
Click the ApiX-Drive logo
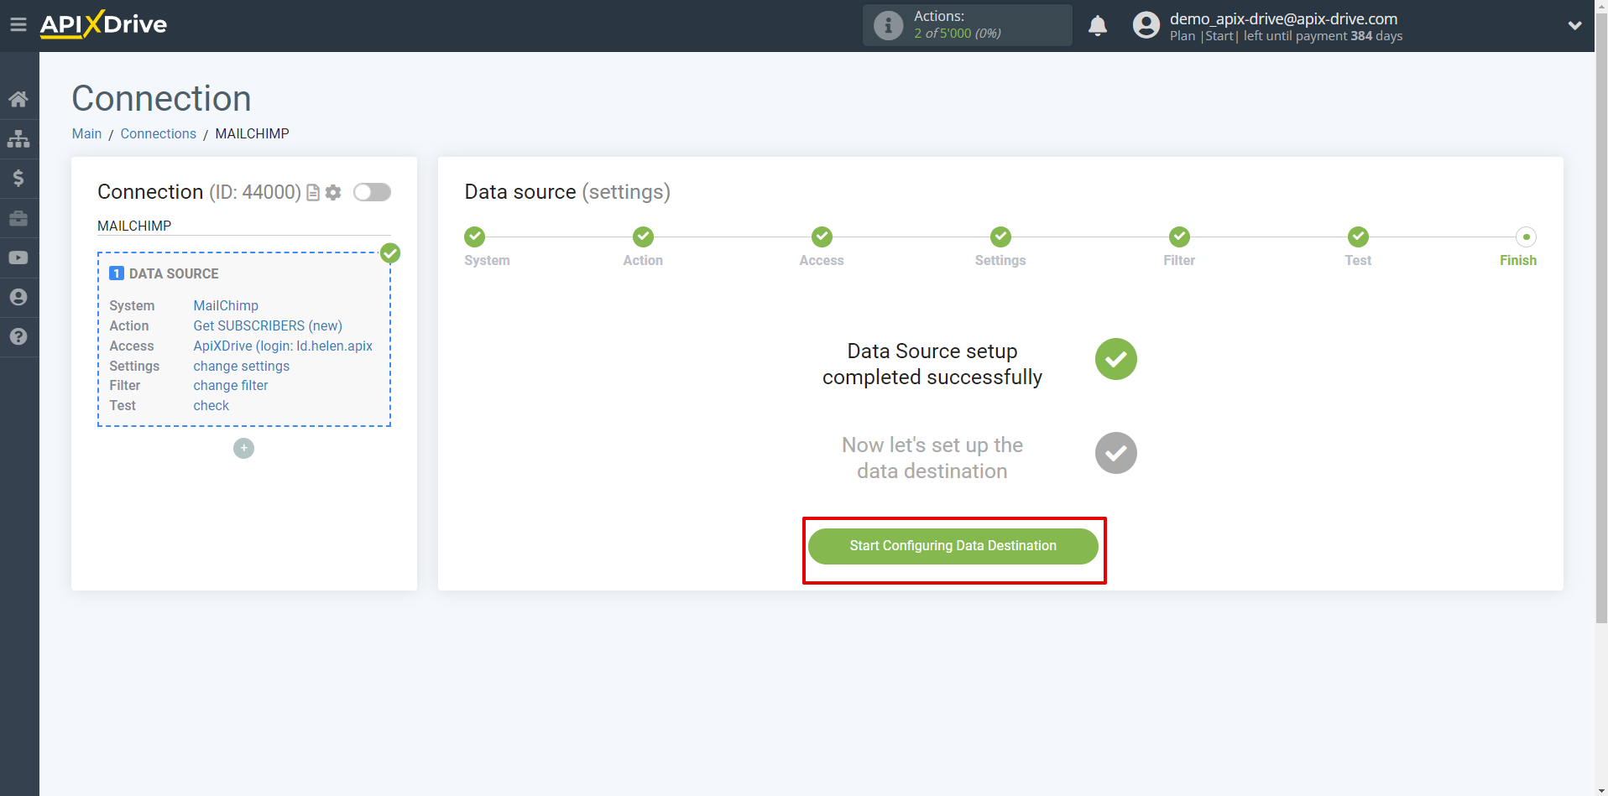pyautogui.click(x=103, y=24)
